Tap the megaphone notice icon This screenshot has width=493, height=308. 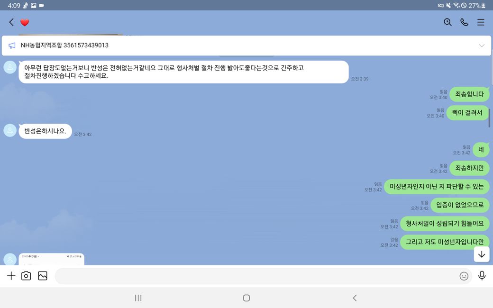pyautogui.click(x=12, y=45)
